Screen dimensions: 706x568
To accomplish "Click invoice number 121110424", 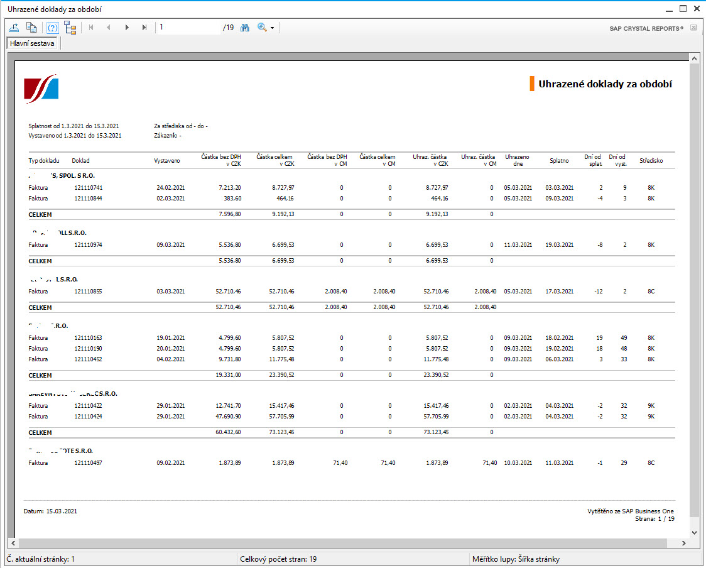I will 88,417.
